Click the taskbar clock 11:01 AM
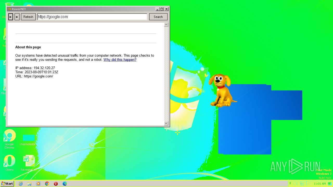Image resolution: width=333 pixels, height=187 pixels. [x=320, y=184]
